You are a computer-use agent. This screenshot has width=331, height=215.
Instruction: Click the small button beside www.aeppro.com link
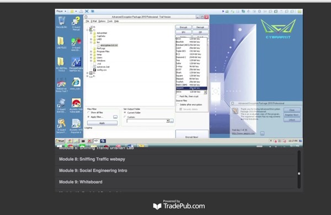pos(262,133)
